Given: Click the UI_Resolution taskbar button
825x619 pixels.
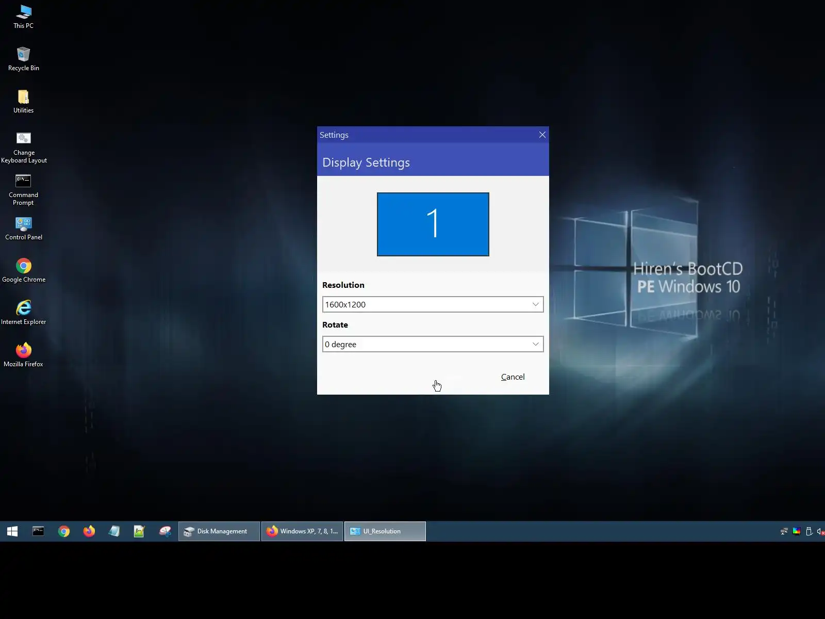Looking at the screenshot, I should tap(385, 531).
